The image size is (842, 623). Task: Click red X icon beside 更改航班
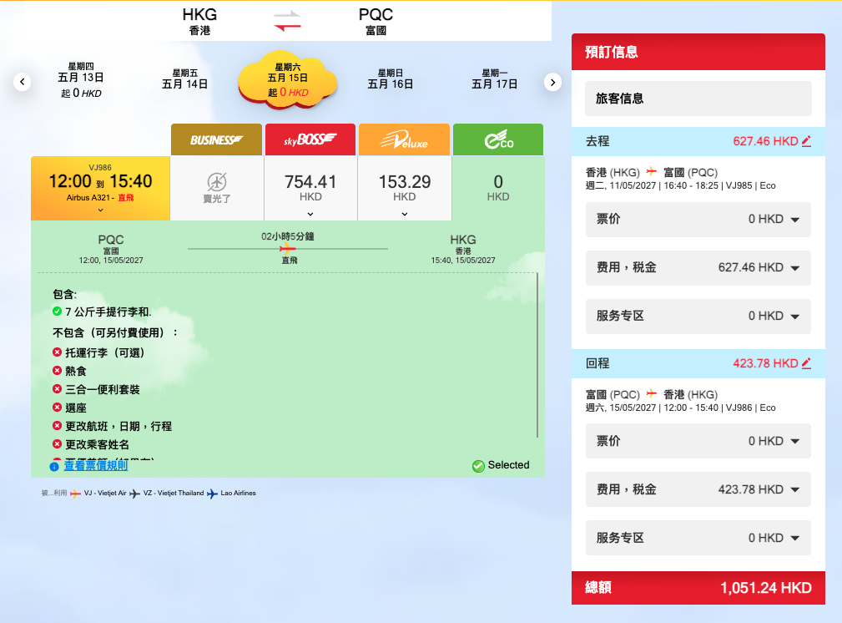click(x=57, y=425)
